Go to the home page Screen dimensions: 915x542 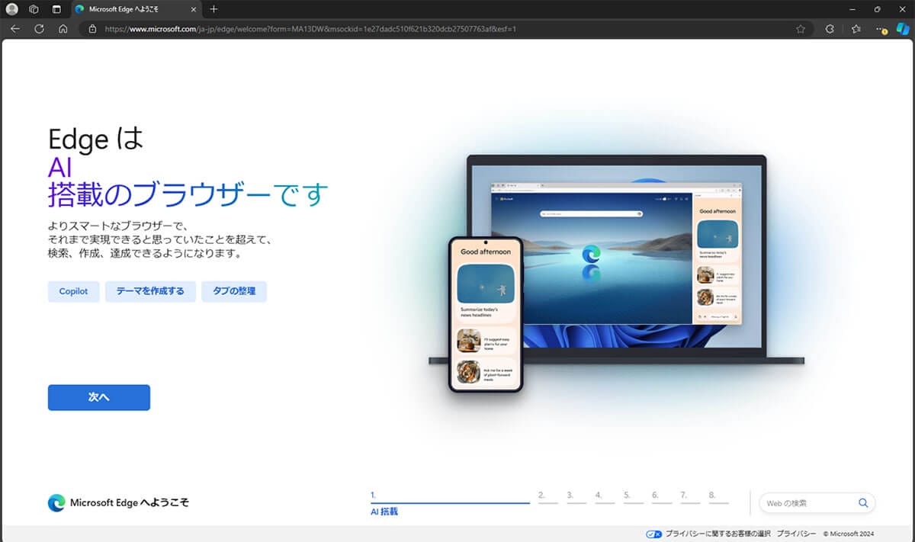click(x=63, y=29)
